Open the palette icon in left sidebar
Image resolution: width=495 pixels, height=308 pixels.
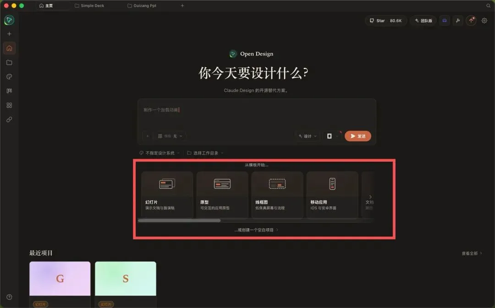[x=9, y=77]
